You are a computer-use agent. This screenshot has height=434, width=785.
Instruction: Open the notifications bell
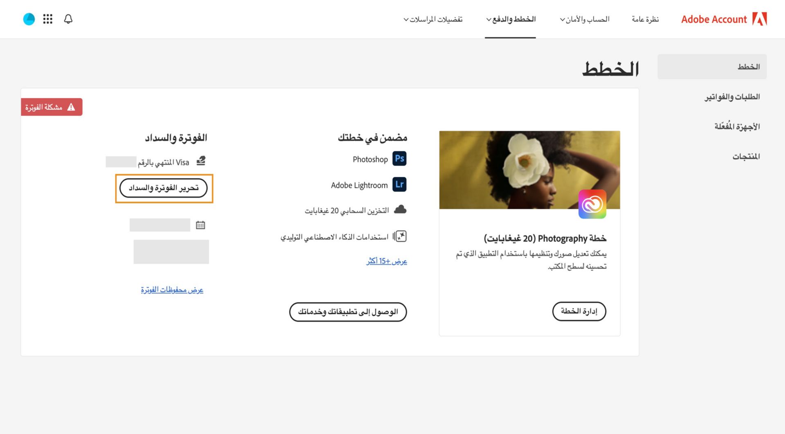coord(68,19)
